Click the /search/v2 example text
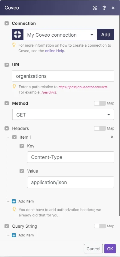 point(49,92)
